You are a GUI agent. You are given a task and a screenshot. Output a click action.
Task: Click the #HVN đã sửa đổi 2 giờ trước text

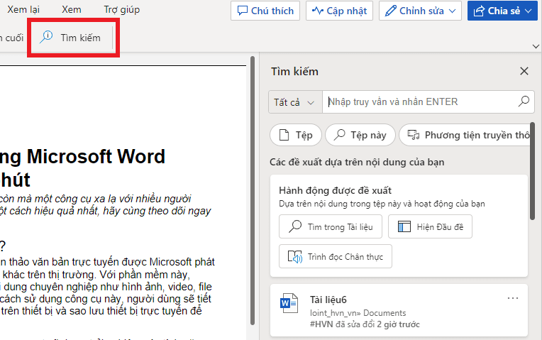point(365,324)
